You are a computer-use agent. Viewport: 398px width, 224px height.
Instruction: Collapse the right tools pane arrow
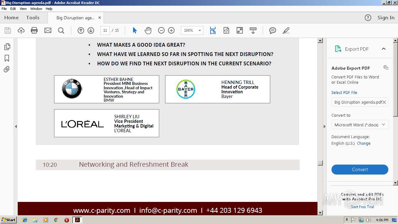[325, 126]
